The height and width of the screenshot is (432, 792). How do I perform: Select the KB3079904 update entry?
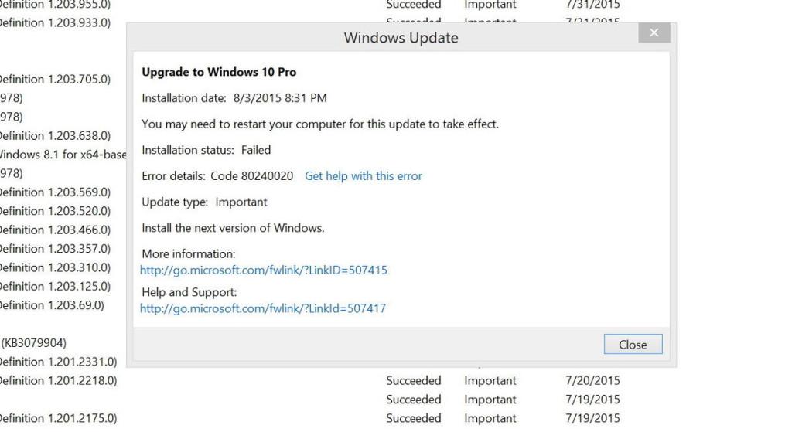tap(34, 343)
